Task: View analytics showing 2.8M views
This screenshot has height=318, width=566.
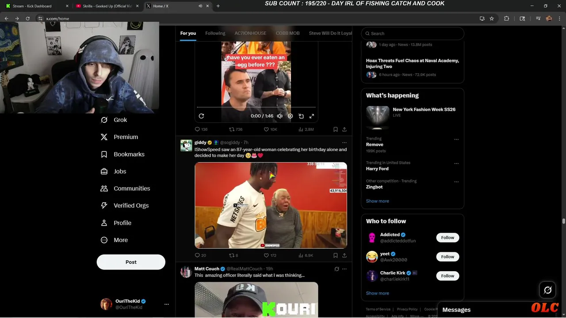Action: click(306, 129)
